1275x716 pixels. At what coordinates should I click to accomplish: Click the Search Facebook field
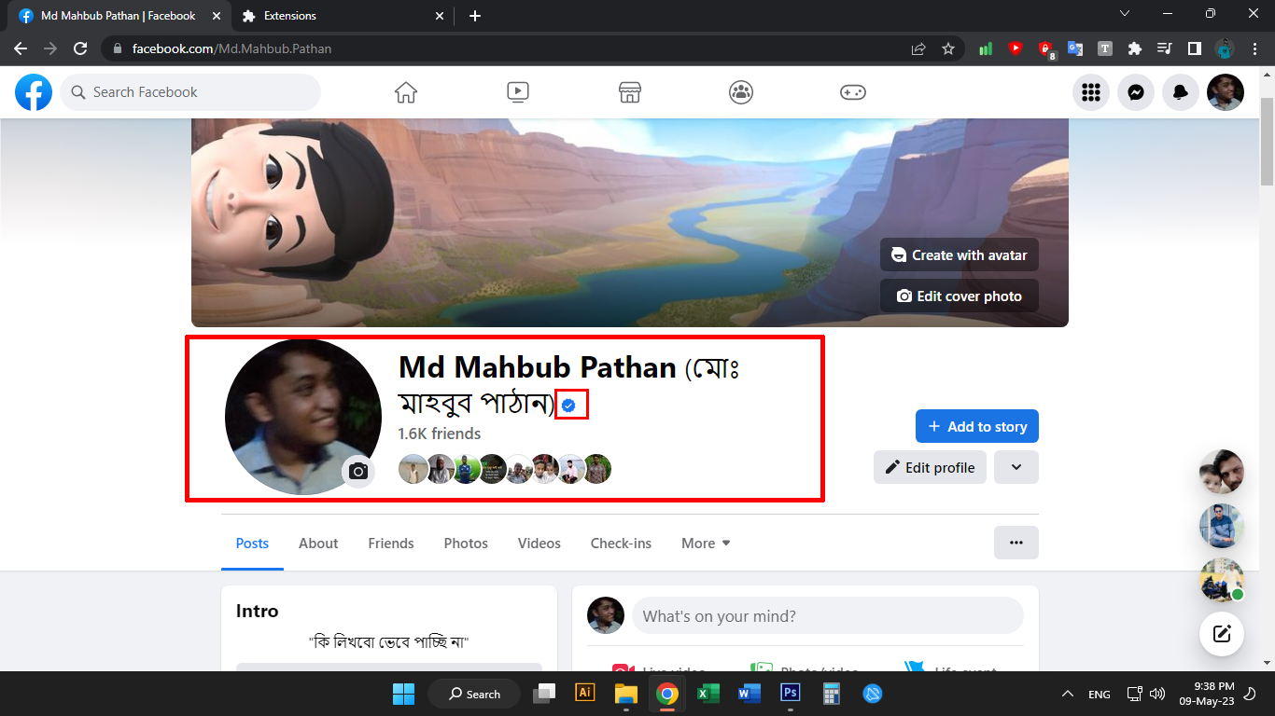tap(190, 92)
